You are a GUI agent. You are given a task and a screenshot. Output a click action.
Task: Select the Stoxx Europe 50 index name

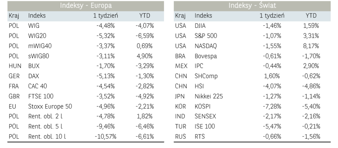pyautogui.click(x=50, y=106)
